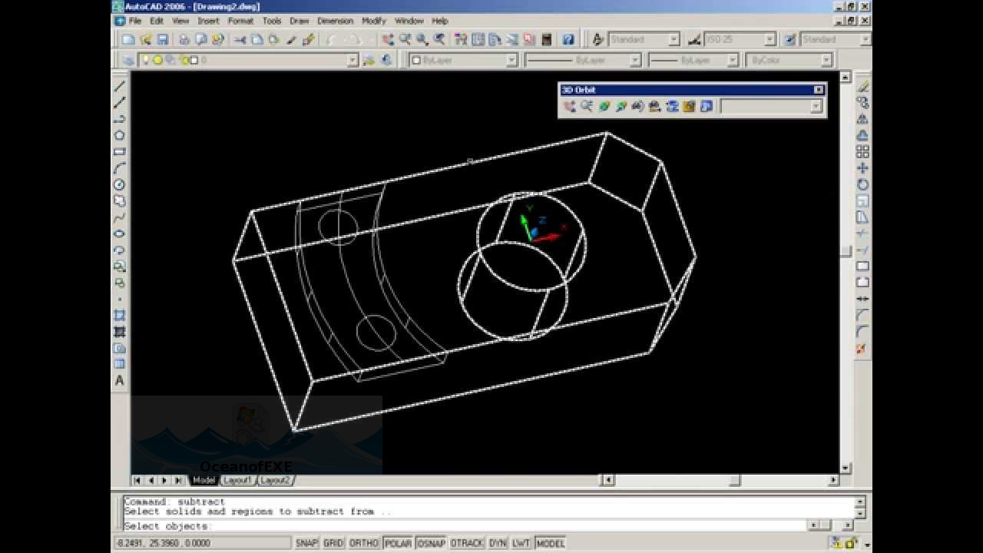Screen dimensions: 983x553
Task: Open the Modify menu
Action: 374,21
